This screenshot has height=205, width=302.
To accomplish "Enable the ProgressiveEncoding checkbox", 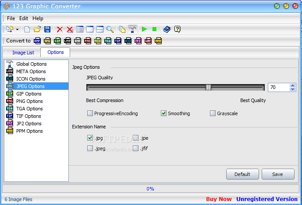I will pos(90,113).
